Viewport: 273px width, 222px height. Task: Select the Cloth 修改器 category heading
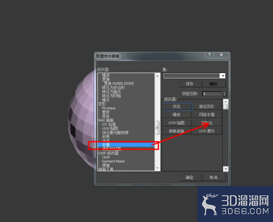coord(108,153)
